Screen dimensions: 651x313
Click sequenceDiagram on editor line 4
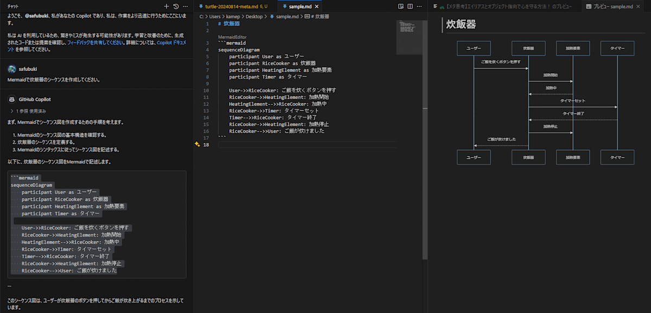[239, 50]
